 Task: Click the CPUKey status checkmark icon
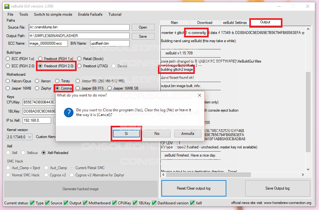click(114, 203)
